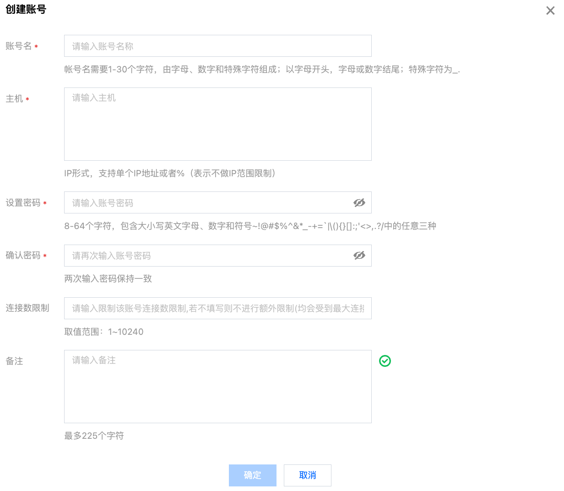Click the 确定 button

pos(253,475)
